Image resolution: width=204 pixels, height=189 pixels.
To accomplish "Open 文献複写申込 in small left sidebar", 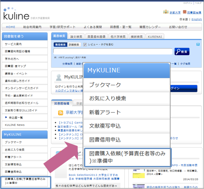I will pos(25,164).
